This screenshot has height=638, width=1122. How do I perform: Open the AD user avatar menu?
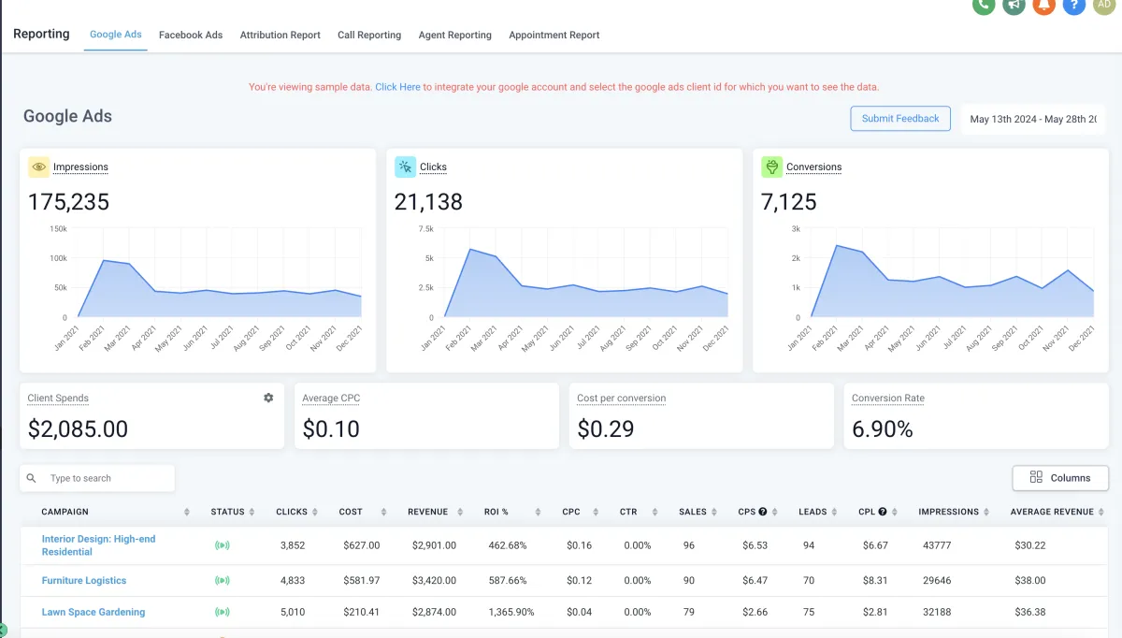[x=1104, y=5]
